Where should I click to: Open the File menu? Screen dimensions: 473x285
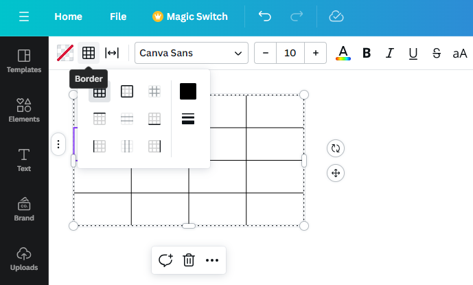pyautogui.click(x=118, y=16)
